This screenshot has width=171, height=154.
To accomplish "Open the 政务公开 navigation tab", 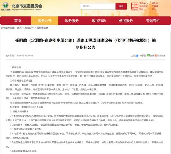I will click(x=45, y=21).
